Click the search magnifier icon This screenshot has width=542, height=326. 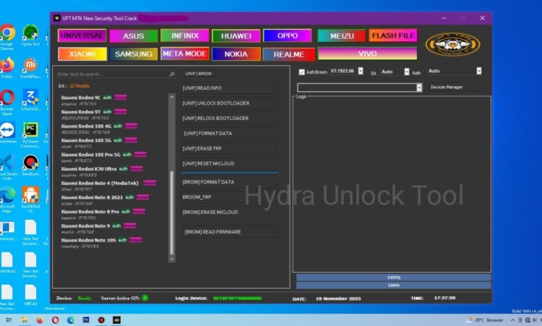pyautogui.click(x=172, y=74)
